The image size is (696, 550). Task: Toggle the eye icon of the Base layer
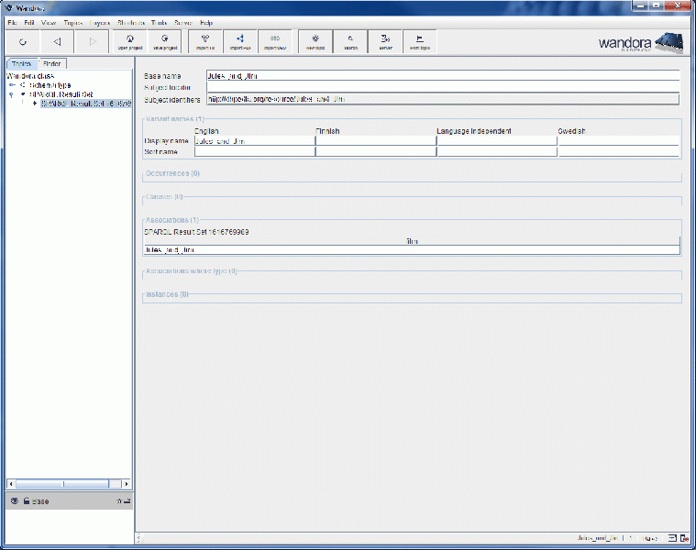(x=15, y=501)
